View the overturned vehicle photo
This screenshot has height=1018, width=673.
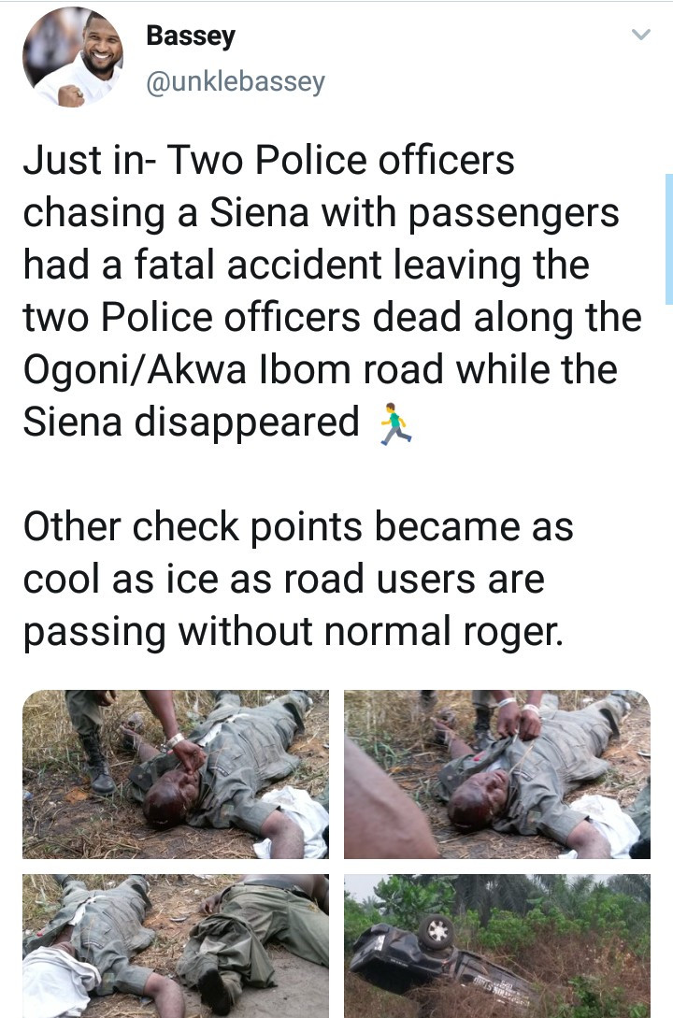point(497,946)
